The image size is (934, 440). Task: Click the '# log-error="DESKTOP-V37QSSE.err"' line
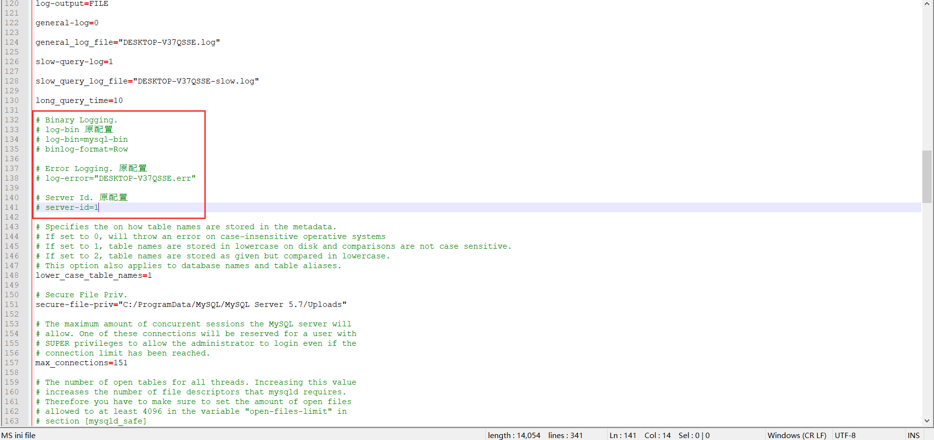[116, 178]
